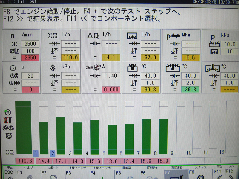The image size is (239, 179).
Task: Click the rotation direction R icon
Action: tap(8, 112)
